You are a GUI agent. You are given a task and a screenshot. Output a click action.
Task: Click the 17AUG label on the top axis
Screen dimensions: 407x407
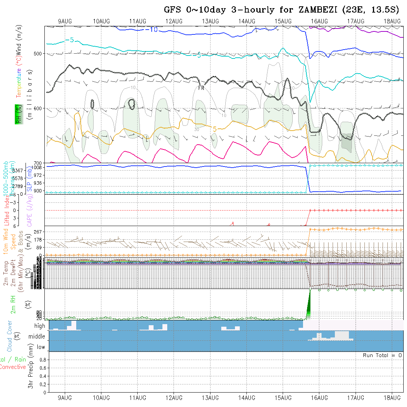(x=356, y=21)
